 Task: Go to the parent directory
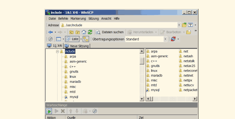point(71,32)
